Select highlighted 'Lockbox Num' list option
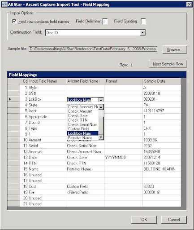This screenshot has height=230, width=194. [x=83, y=133]
